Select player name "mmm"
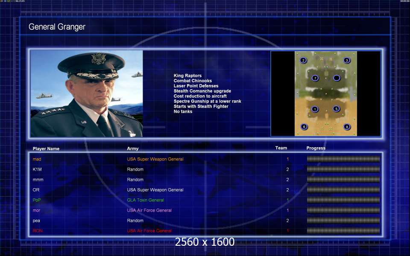The image size is (410, 256). tap(38, 180)
